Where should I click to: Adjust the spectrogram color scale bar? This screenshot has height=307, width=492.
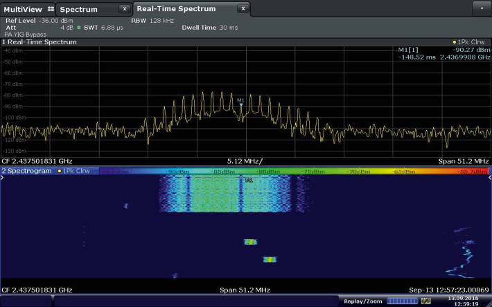[x=293, y=170]
